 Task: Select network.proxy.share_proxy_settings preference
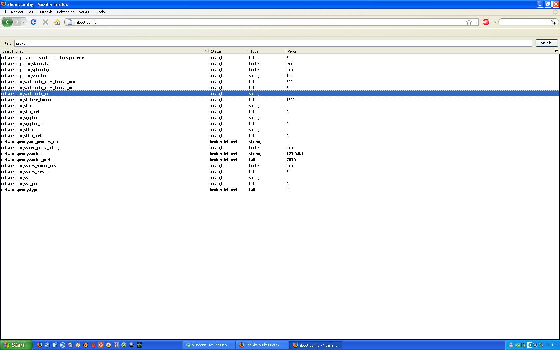pos(280,148)
